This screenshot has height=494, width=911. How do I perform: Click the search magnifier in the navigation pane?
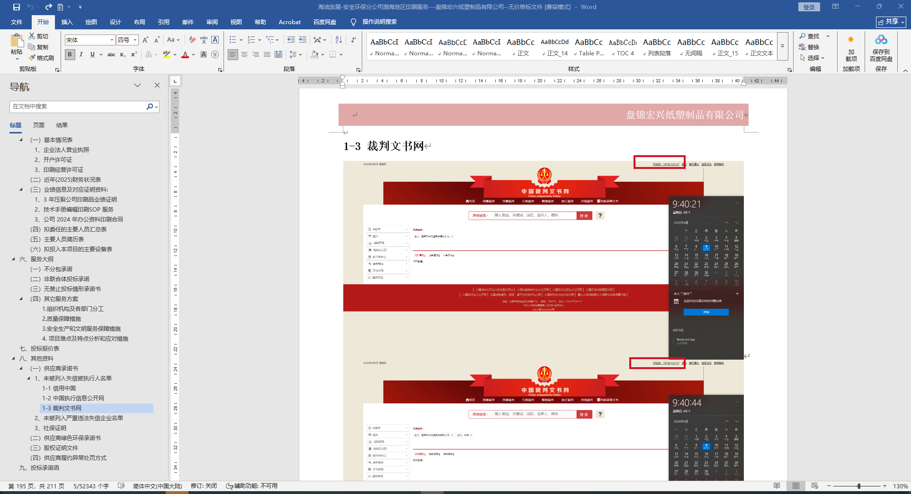click(150, 106)
